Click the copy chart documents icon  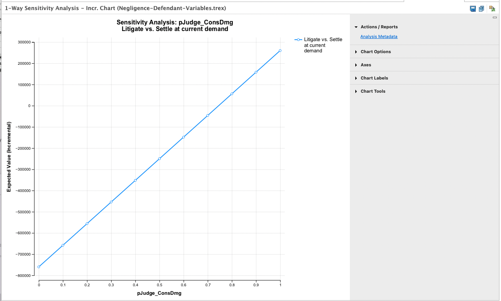coord(482,9)
